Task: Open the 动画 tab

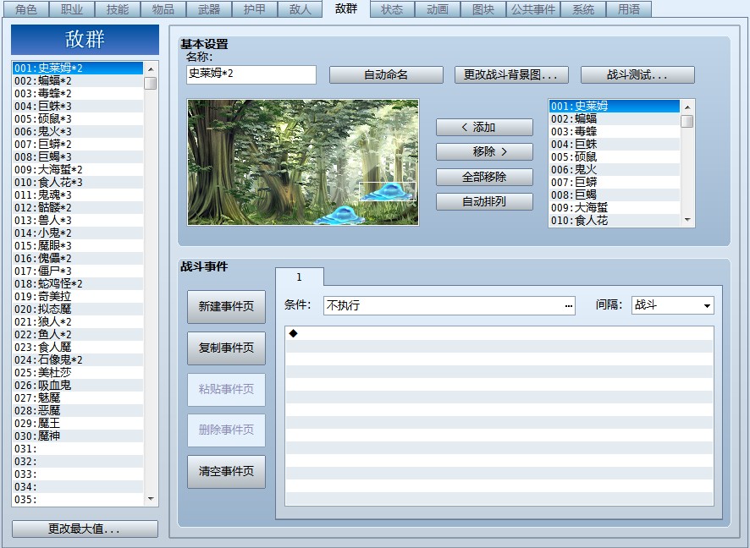Action: pos(438,9)
